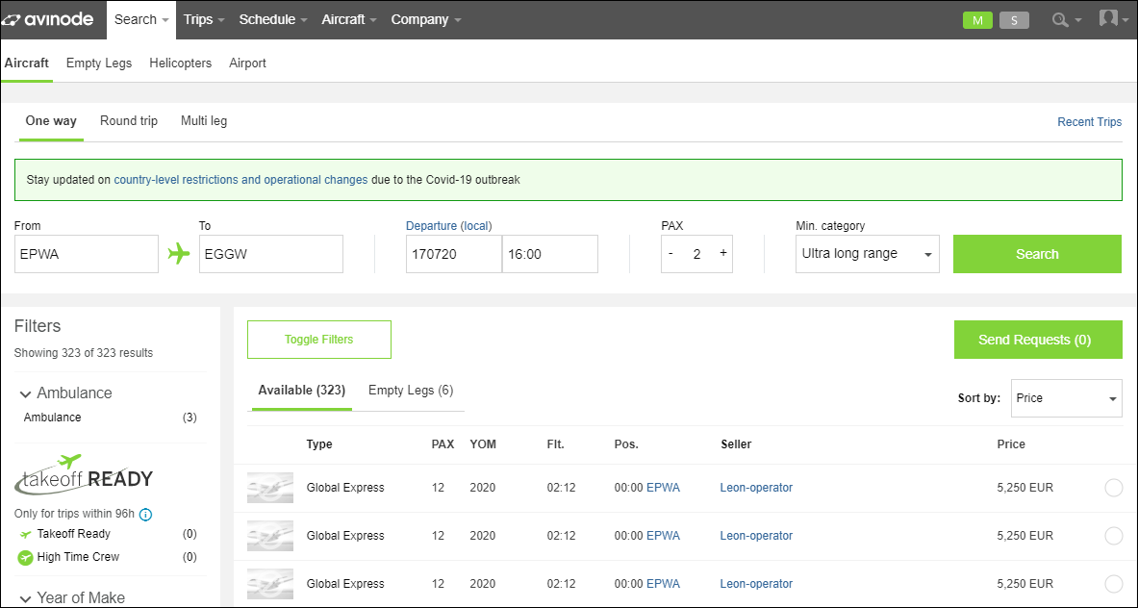Image resolution: width=1138 pixels, height=608 pixels.
Task: Open the Empty Legs (6) results tab
Action: (411, 391)
